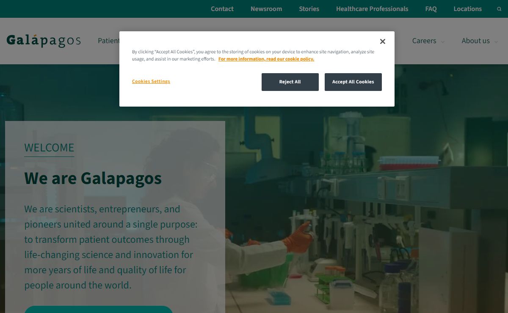Close the cookie consent dialog
Screen dimensions: 508x313
383,41
